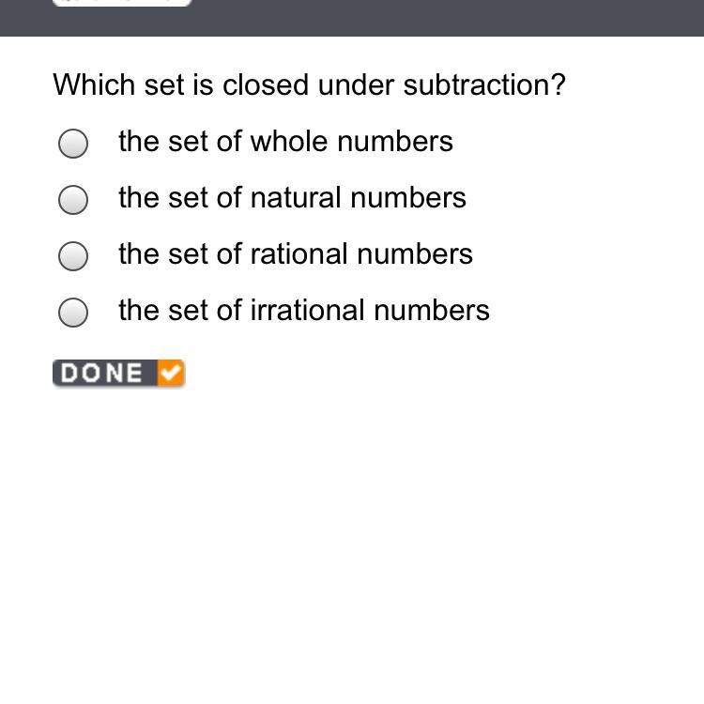This screenshot has height=704, width=704.
Task: Click the dark gray header bar
Action: 352,18
